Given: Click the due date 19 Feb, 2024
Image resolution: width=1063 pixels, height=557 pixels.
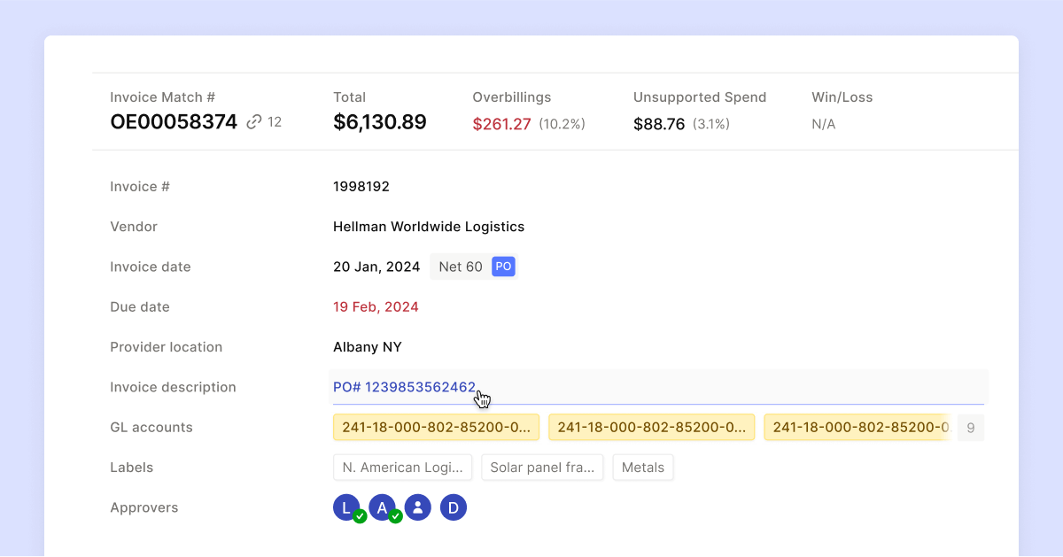Looking at the screenshot, I should (x=376, y=307).
